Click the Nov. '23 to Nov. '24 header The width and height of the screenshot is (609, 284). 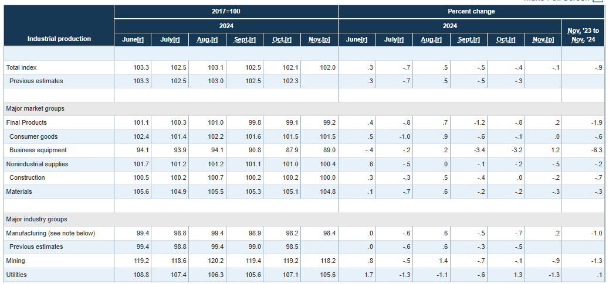(583, 35)
